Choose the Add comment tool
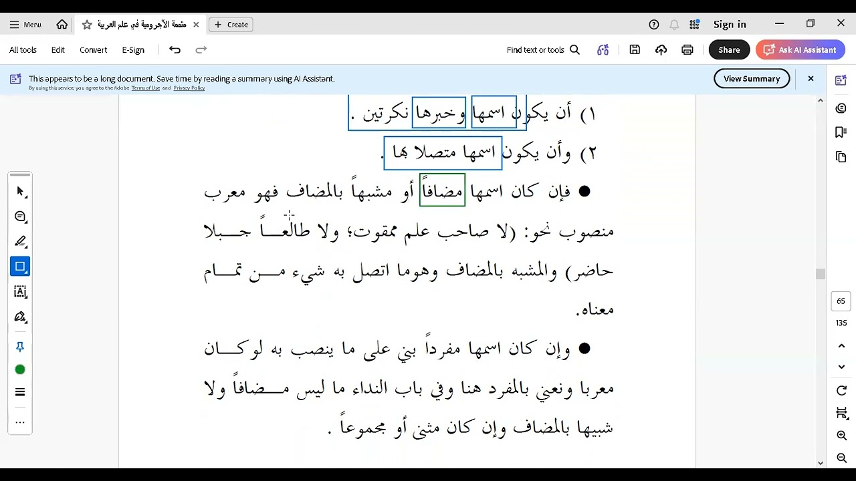856x481 pixels. click(x=20, y=216)
